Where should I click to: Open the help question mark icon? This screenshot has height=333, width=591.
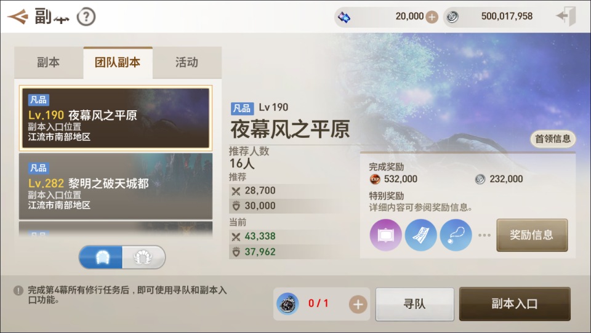coord(86,17)
